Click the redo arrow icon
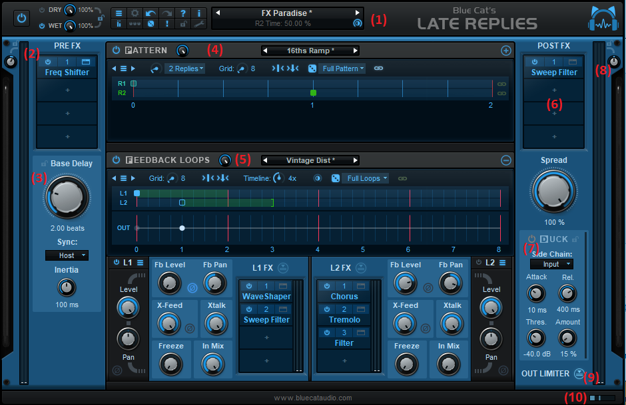The height and width of the screenshot is (405, 626). point(167,13)
